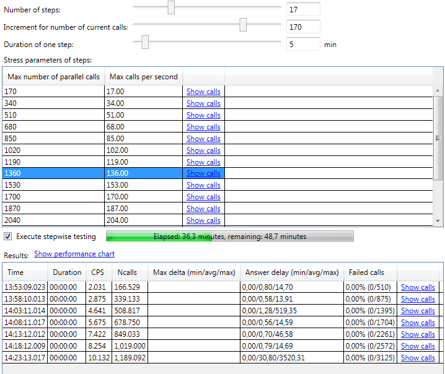Viewport: 445px width, 374px height.
Task: Select the 187.00 calls per second cell
Action: [x=143, y=209]
